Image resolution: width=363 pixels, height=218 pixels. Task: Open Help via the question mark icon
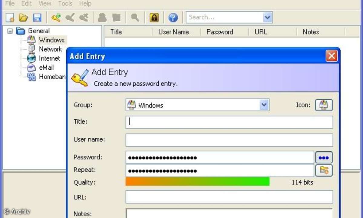[x=173, y=18]
